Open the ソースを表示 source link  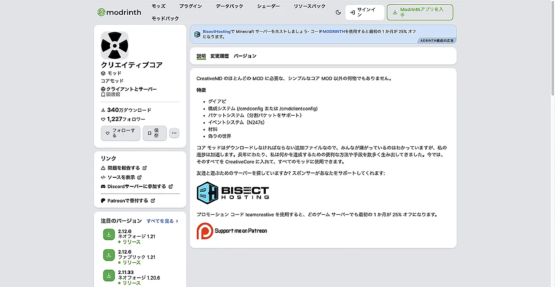(121, 177)
